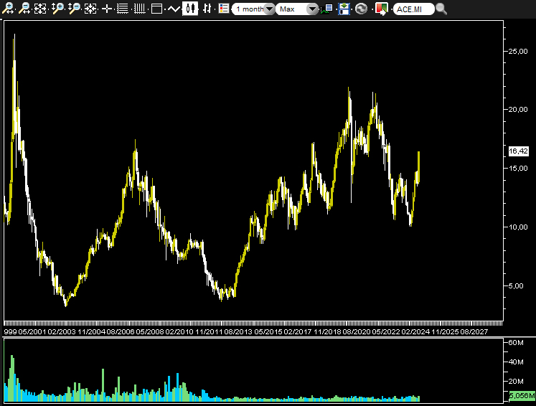This screenshot has height=406, width=536.
Task: Refresh the chart data
Action: coord(361,9)
